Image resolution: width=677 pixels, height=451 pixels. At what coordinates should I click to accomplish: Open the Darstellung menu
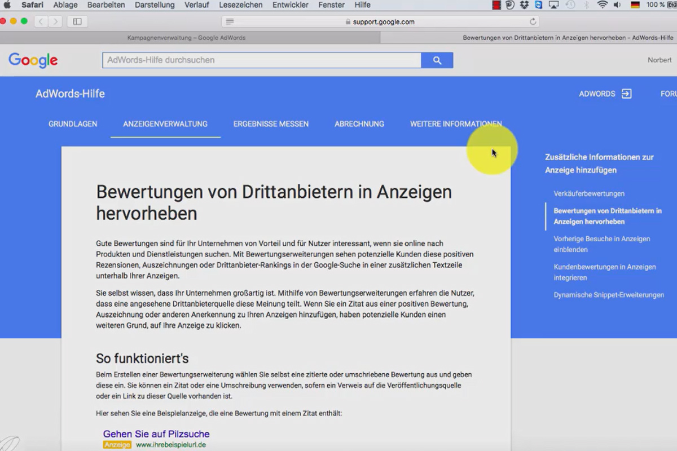click(x=155, y=5)
